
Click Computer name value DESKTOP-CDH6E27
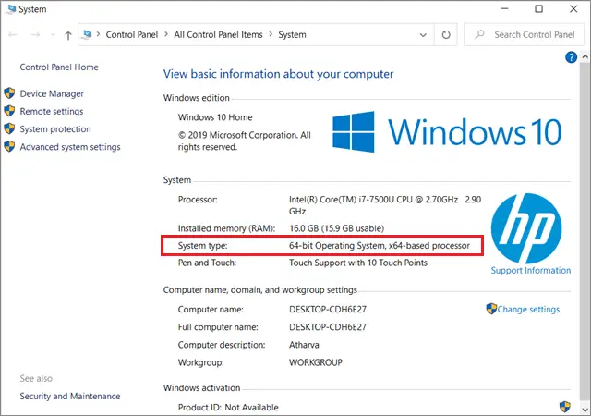click(x=328, y=309)
